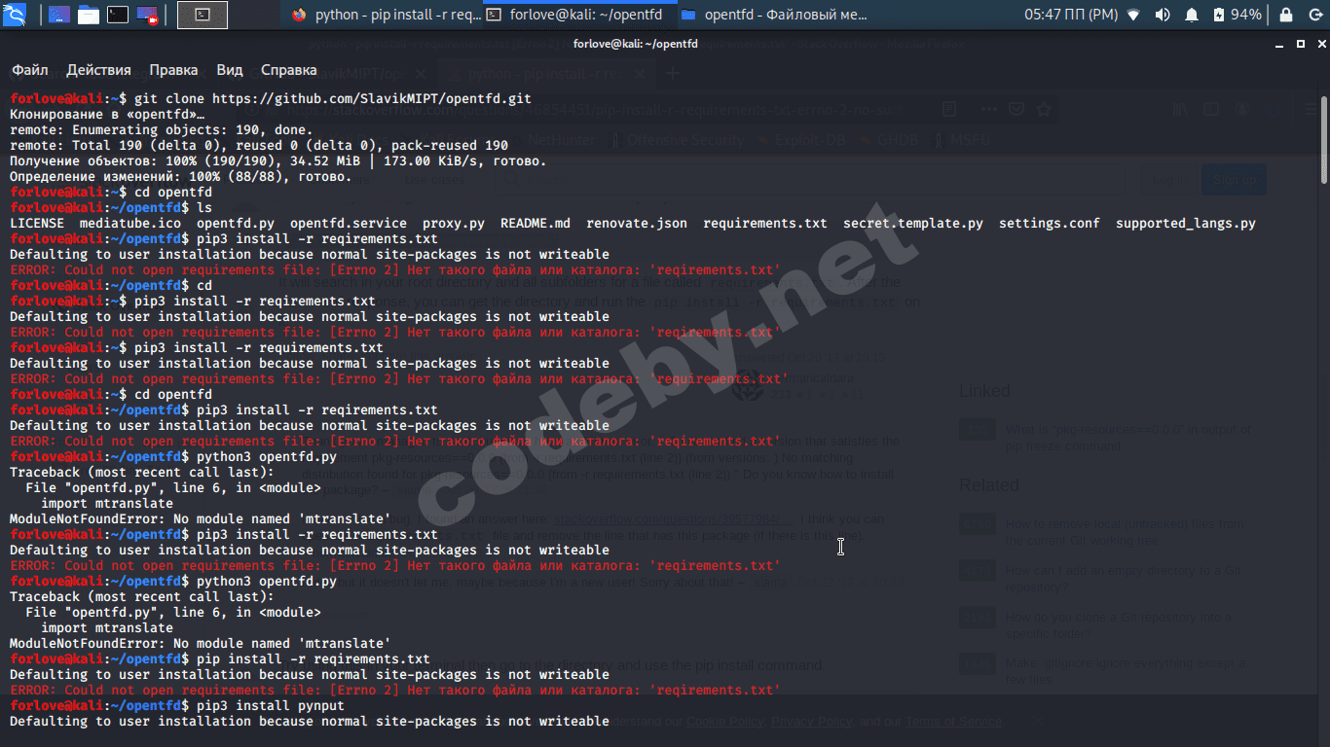This screenshot has height=747, width=1330.
Task: Click "Определение изменений: 100% (88/88)" line
Action: [x=180, y=176]
